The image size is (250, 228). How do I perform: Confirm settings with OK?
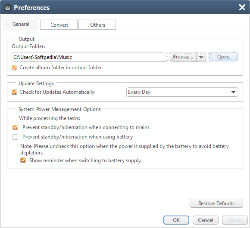click(176, 220)
